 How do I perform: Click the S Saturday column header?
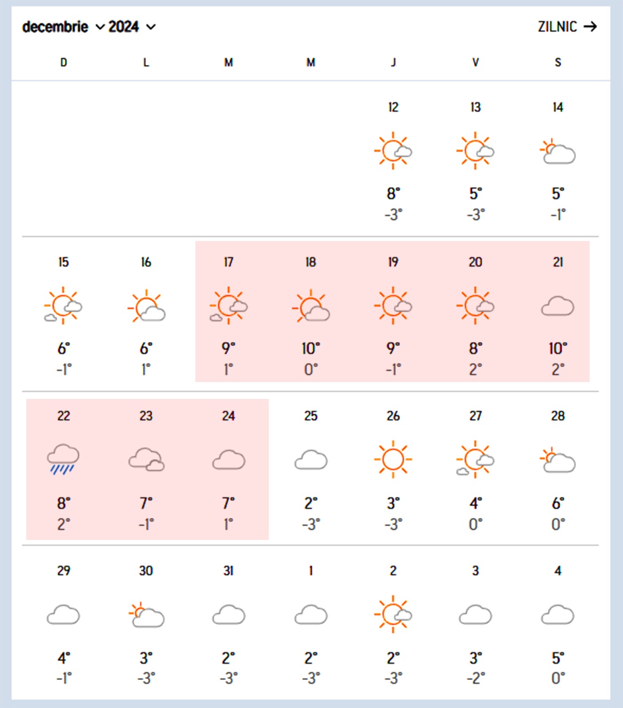[558, 63]
